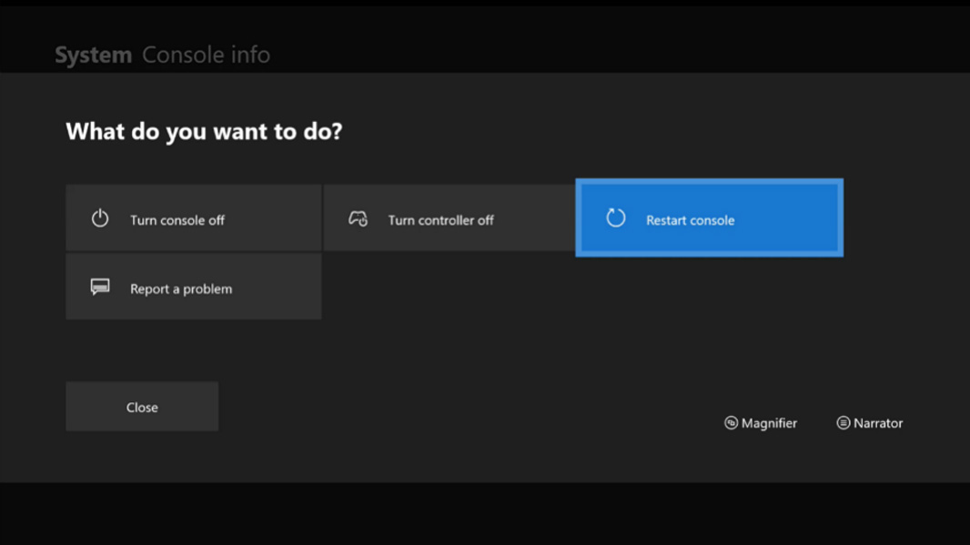
Task: Click the speech bubble Report a problem icon
Action: coord(100,288)
